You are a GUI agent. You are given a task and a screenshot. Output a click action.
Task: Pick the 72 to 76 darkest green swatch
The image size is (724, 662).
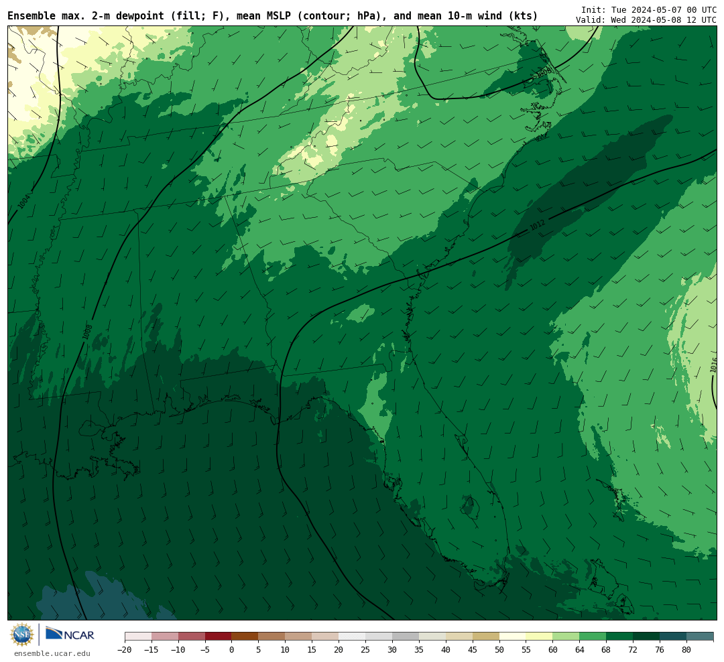[x=647, y=637]
